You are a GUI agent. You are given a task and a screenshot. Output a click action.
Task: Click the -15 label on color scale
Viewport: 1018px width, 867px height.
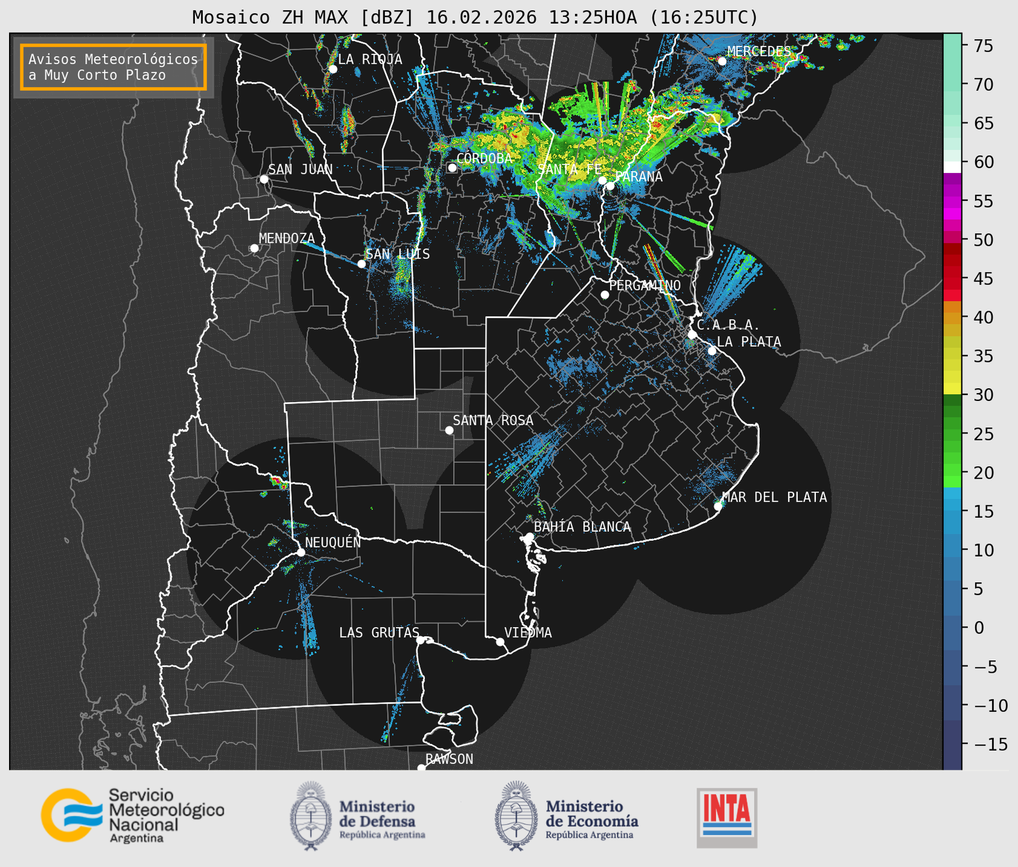[x=990, y=744]
